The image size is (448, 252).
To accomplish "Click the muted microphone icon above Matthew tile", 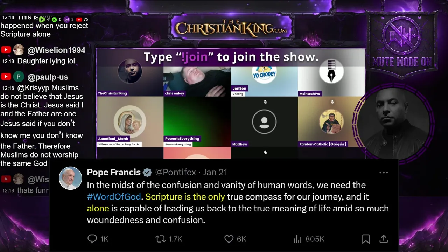I will 265,102.
